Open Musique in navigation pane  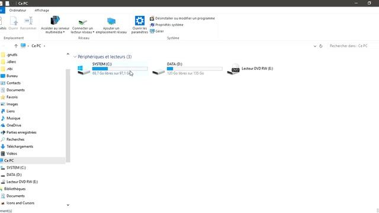pos(13,118)
